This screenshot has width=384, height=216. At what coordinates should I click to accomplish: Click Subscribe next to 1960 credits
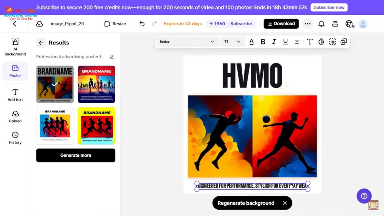241,24
